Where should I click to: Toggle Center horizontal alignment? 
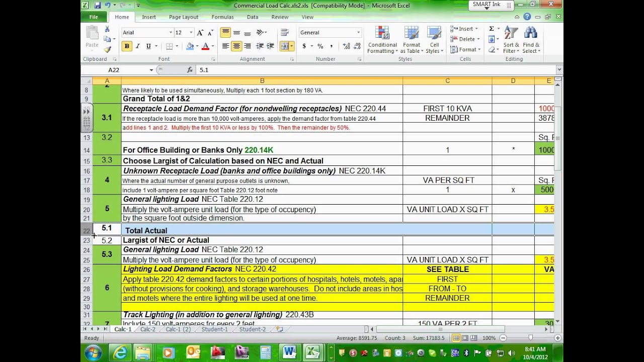(x=236, y=46)
